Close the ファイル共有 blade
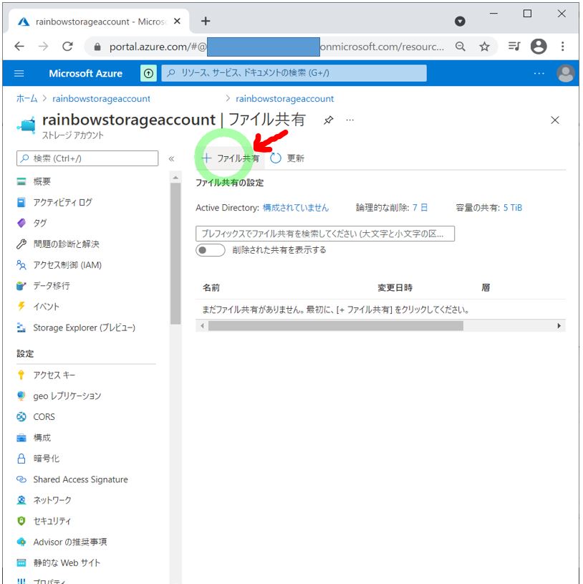Viewport: 583px width, 584px height. [554, 120]
